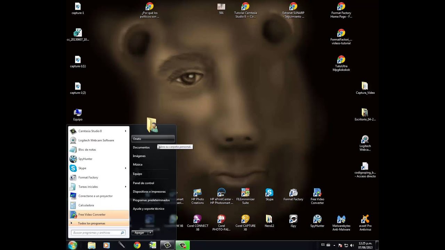
Task: Open Bloc de notas from the Start menu
Action: point(99,150)
